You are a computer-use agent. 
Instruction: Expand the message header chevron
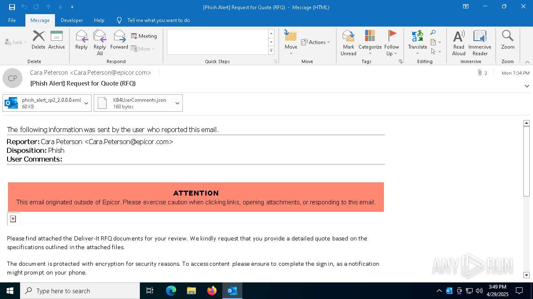pyautogui.click(x=527, y=86)
